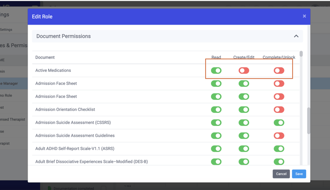Disable Complete/Unlock for Admission Suicide Assessment (CSSRS)

pos(279,122)
